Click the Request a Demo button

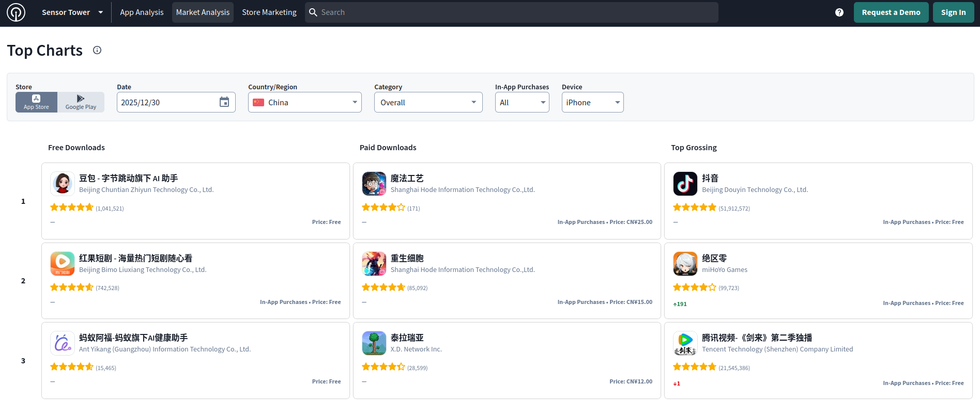[x=891, y=12]
